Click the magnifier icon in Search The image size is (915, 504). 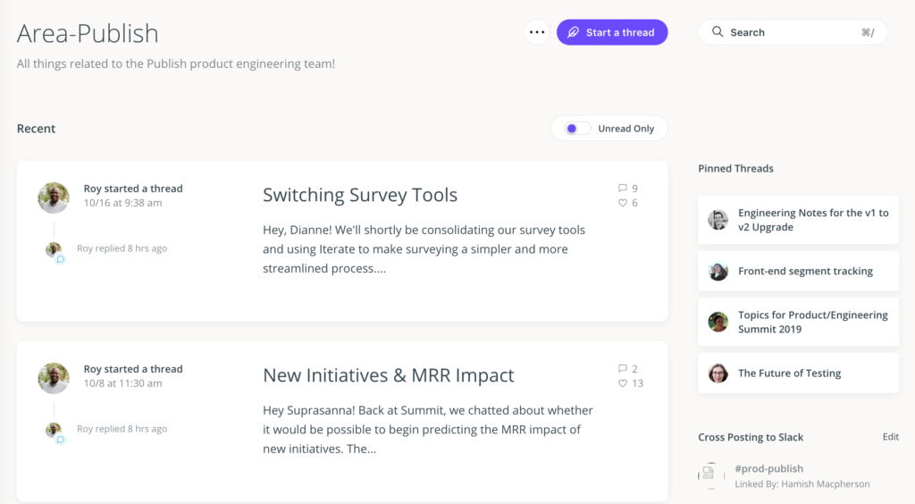718,31
